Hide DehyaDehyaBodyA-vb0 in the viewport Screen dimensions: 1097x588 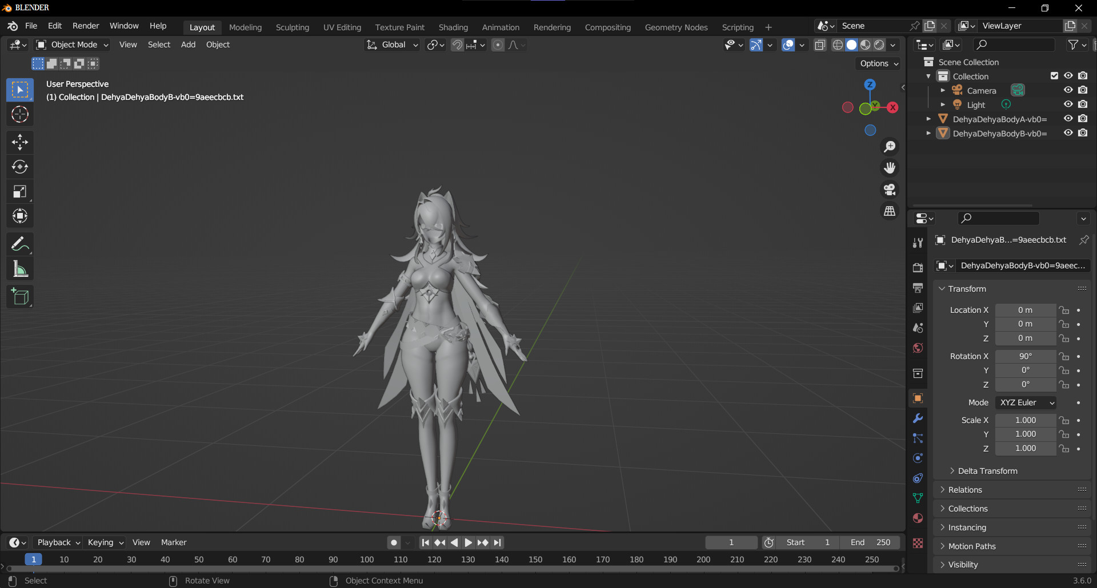coord(1068,118)
